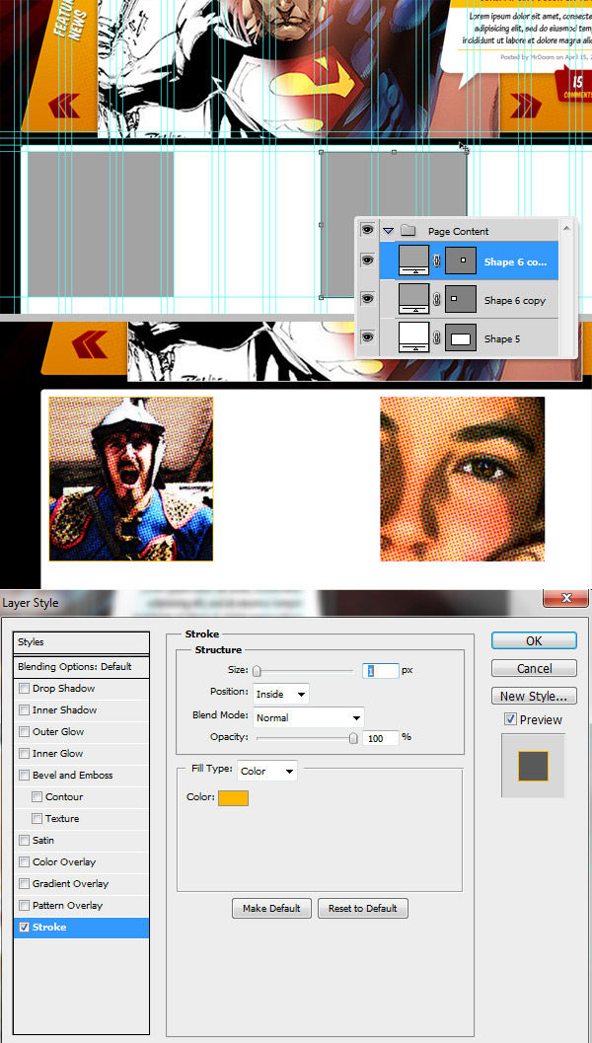
Task: Collapse the Page Content group triangle
Action: pos(389,232)
